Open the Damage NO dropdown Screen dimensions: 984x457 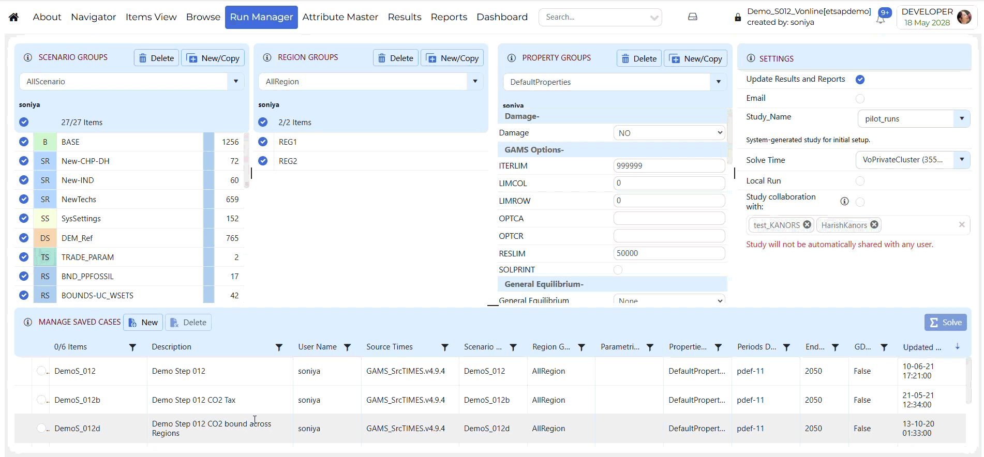coord(669,133)
